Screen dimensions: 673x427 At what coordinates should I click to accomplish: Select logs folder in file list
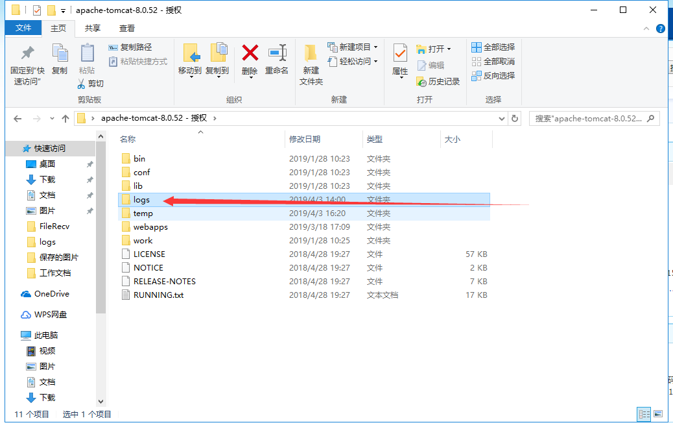[304, 200]
